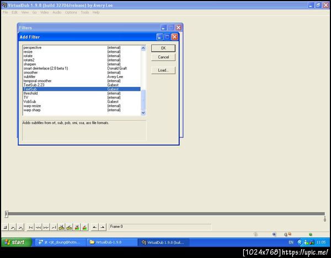Click the VirtualDub 1.9.8 taskbar button
Screen dimensions: 331x258
[x=163, y=243]
